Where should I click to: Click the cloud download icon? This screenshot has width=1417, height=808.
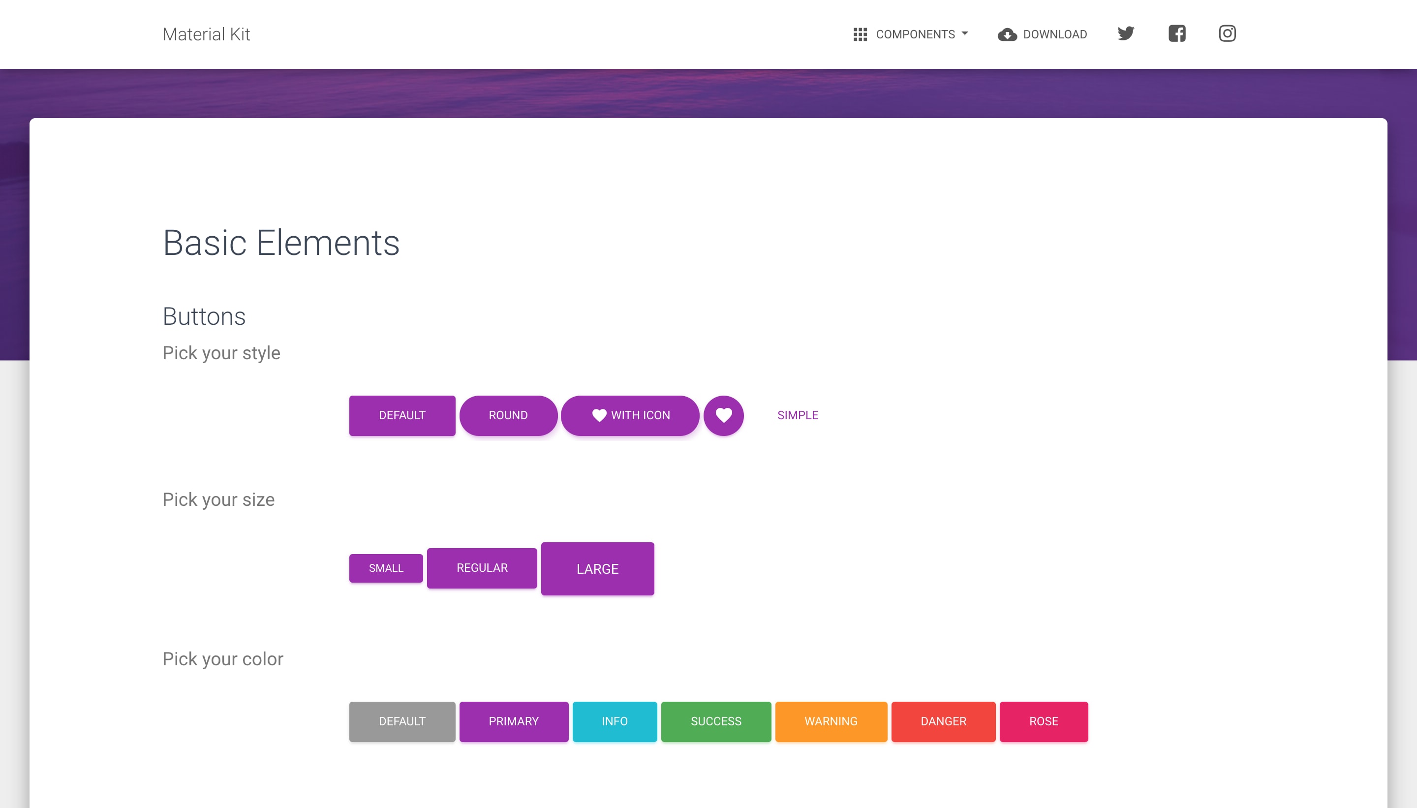(1007, 34)
